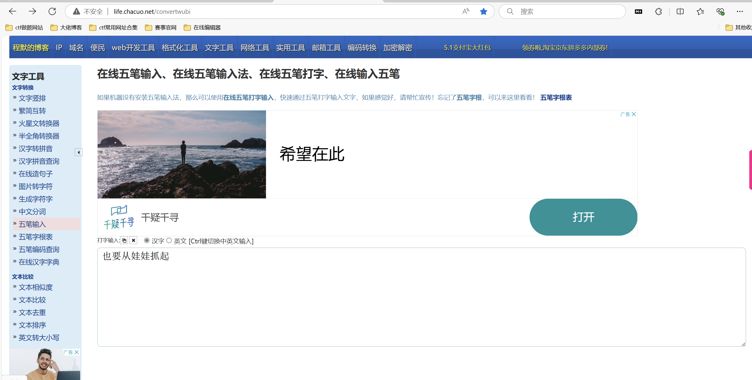Viewport: 752px width, 380px height.
Task: Open the ctf常用网址合集 bookmark folder
Action: tap(113, 28)
